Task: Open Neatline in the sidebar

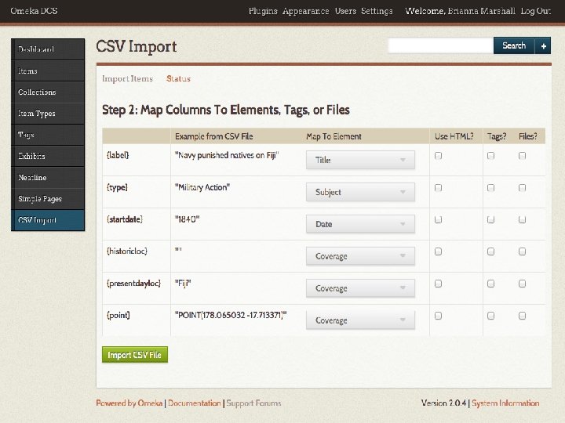Action: pos(48,177)
